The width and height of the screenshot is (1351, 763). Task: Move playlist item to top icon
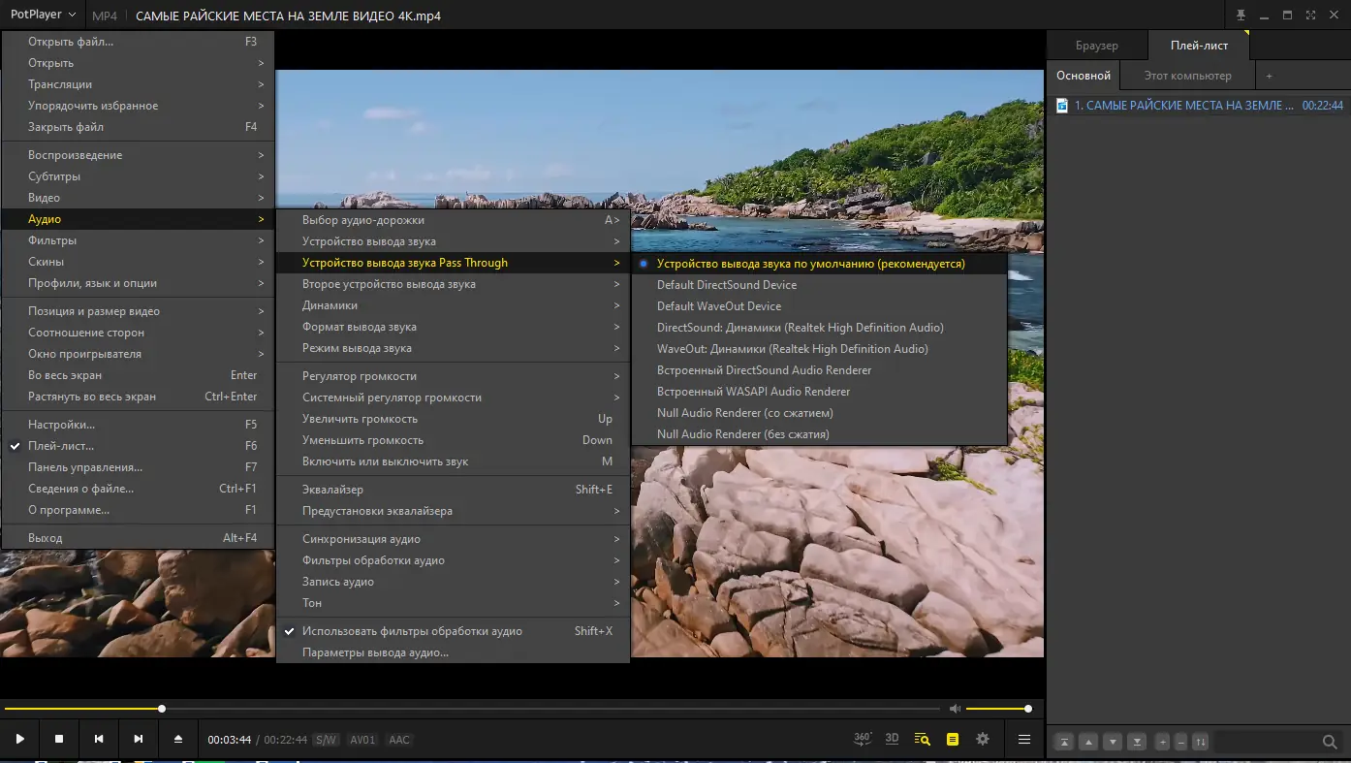coord(1064,742)
